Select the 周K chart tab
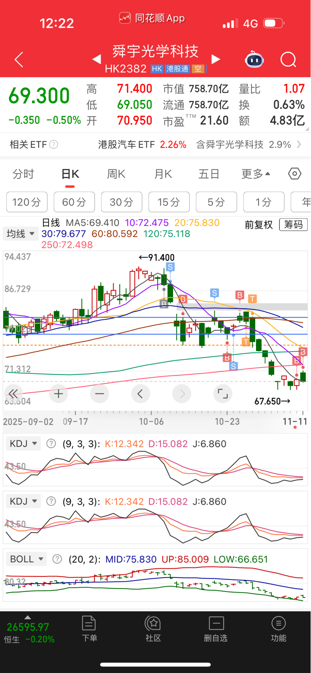Screen dimensions: 311x673 [x=116, y=174]
